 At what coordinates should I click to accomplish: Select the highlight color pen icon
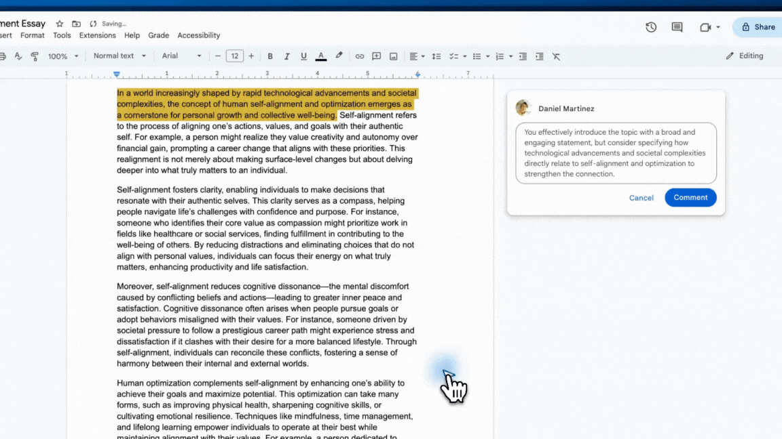339,56
